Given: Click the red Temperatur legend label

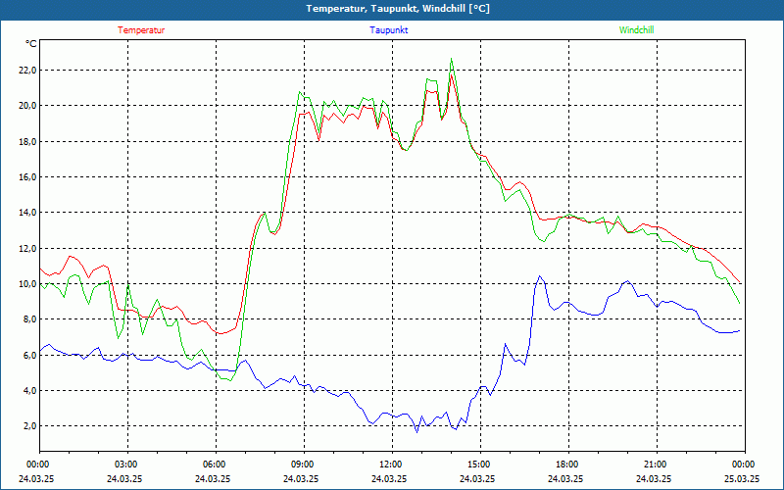Looking at the screenshot, I should click(141, 30).
